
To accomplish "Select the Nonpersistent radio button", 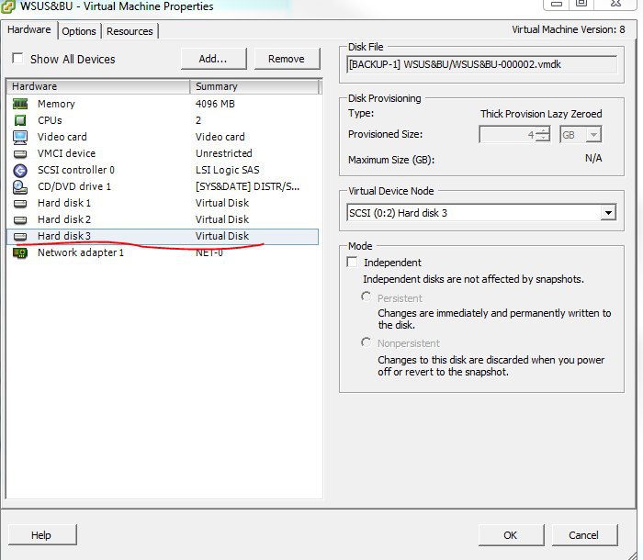I will pyautogui.click(x=366, y=342).
